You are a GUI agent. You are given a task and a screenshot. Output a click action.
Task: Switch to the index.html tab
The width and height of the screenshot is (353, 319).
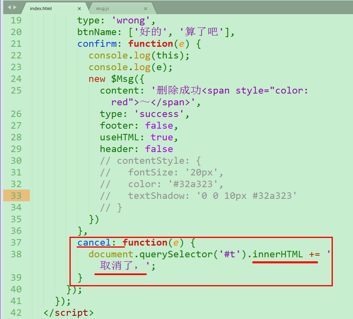pos(41,8)
